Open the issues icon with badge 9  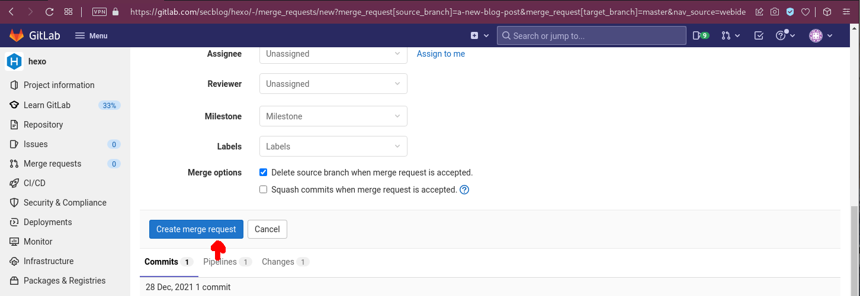701,35
